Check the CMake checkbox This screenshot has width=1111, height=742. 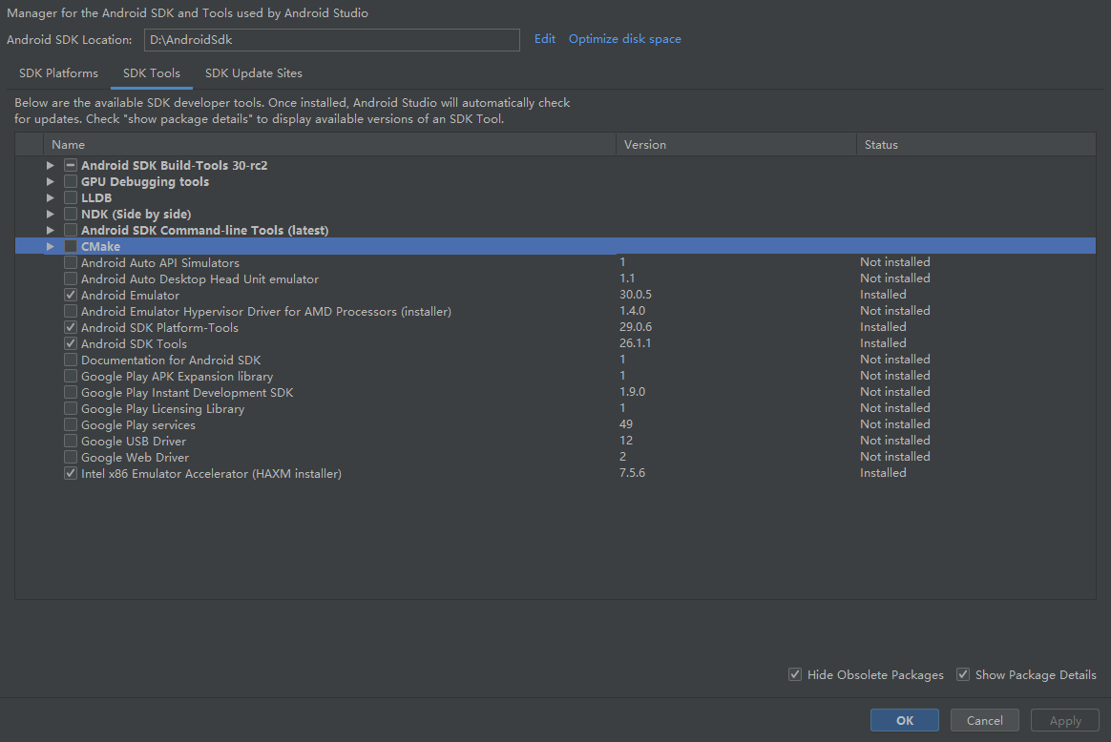pyautogui.click(x=70, y=247)
